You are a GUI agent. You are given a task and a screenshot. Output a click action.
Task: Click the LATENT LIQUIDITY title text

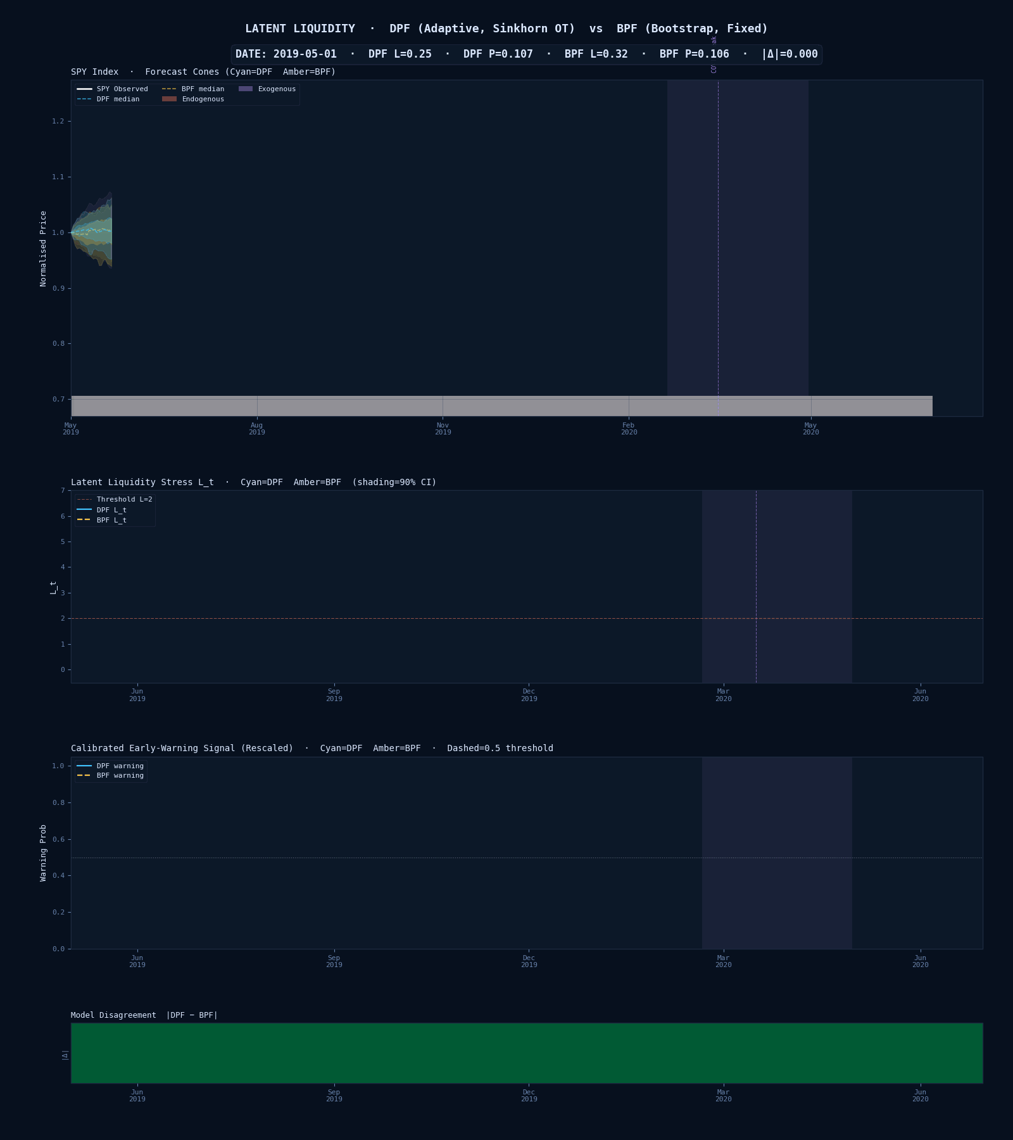(x=299, y=28)
